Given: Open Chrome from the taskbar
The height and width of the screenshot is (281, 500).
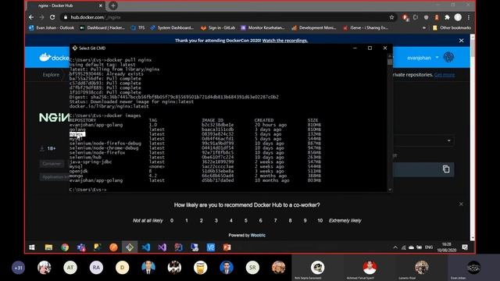Looking at the screenshot, I should click(65, 247).
